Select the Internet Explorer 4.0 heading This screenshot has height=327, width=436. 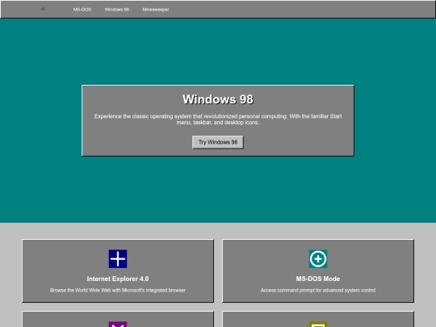(x=118, y=279)
